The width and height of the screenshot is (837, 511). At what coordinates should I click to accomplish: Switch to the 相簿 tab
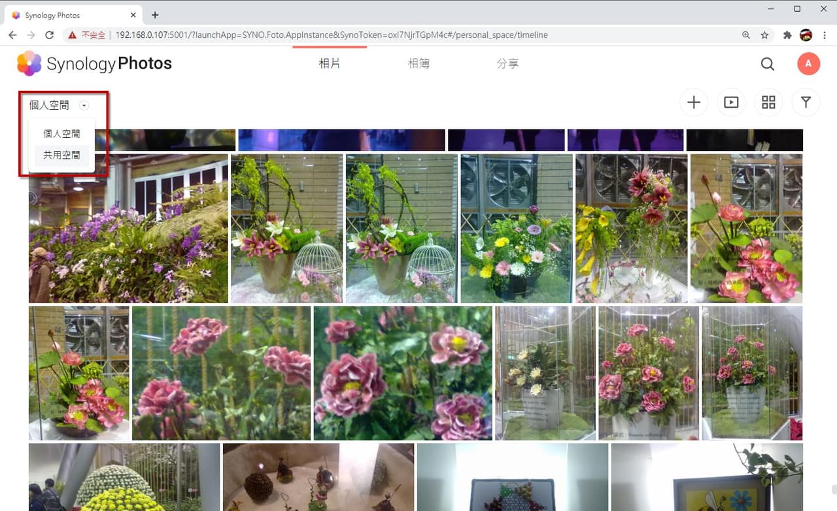pos(418,63)
